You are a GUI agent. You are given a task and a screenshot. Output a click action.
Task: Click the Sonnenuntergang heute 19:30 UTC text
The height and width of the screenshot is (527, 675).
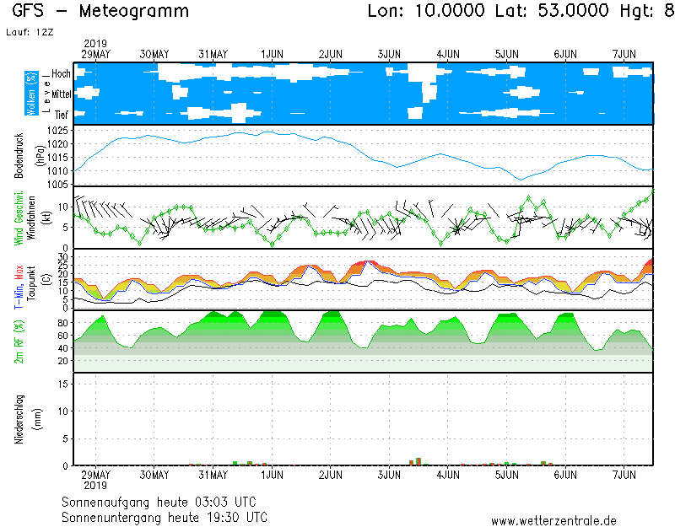click(165, 516)
